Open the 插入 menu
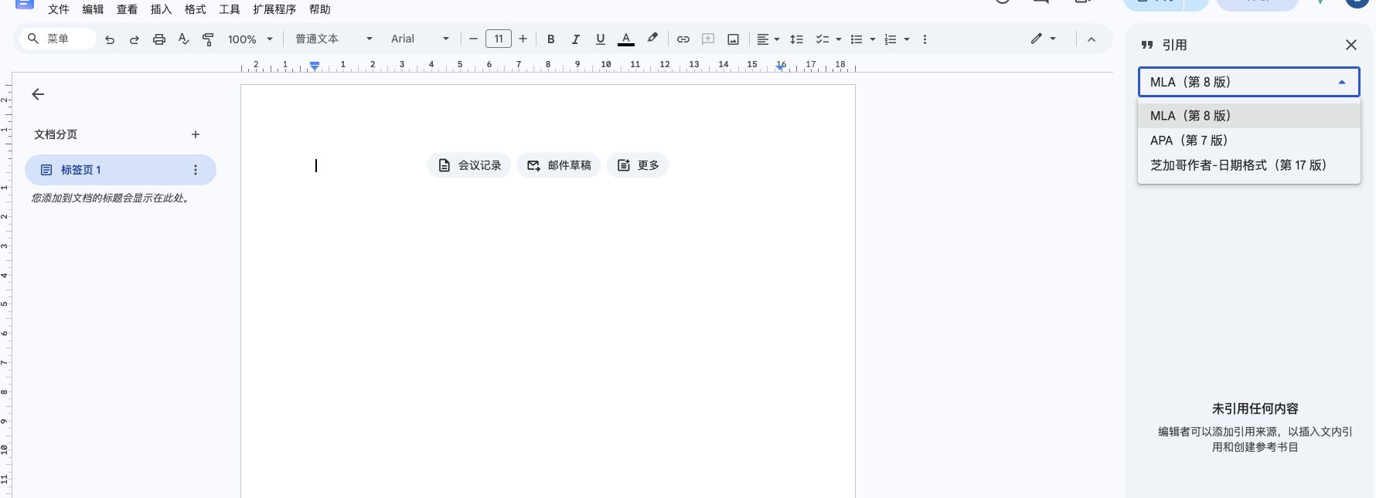This screenshot has height=498, width=1376. (x=161, y=9)
